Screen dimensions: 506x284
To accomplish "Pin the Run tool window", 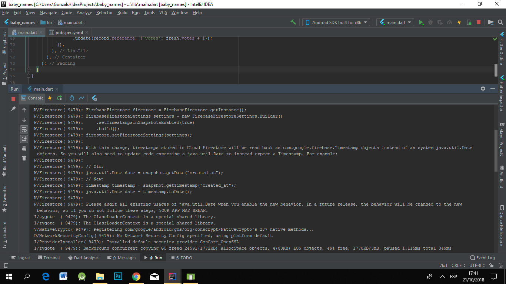I will [13, 109].
